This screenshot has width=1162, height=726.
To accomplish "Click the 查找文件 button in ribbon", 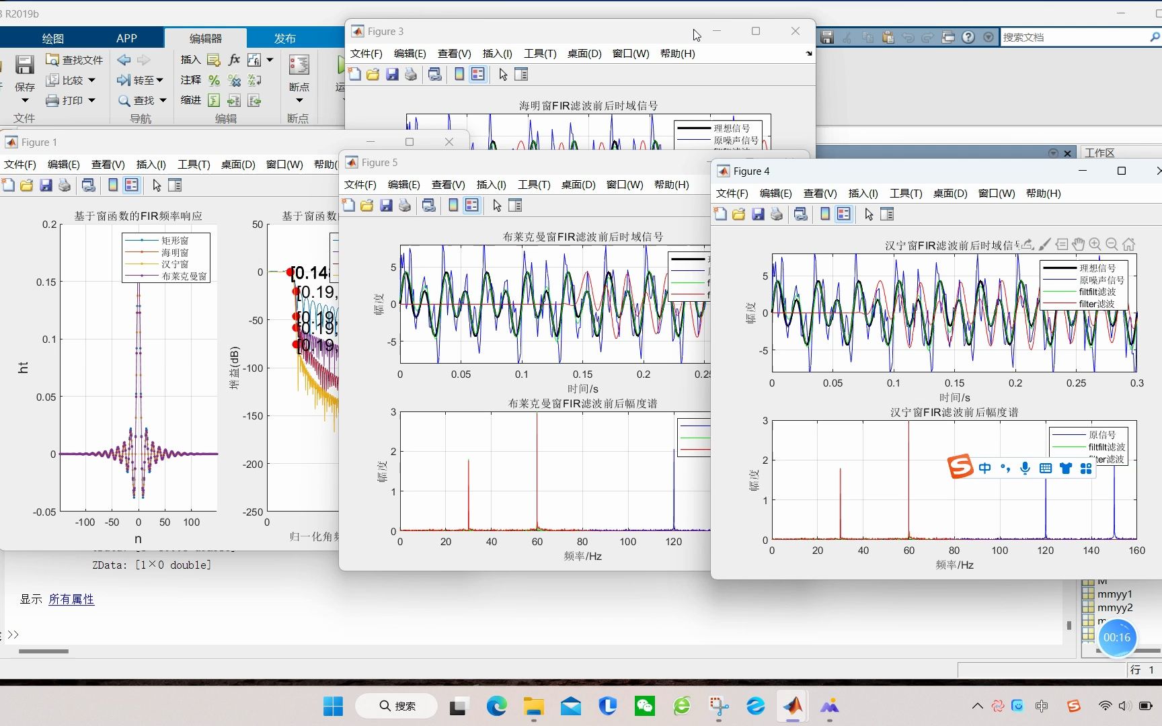I will coord(74,60).
